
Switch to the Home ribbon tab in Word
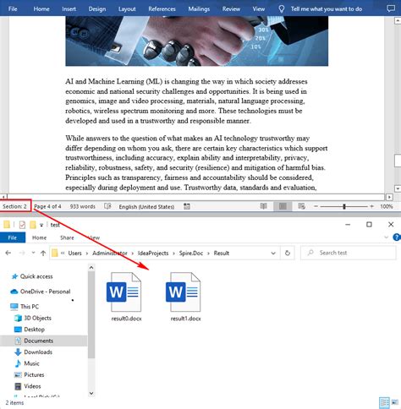(41, 9)
